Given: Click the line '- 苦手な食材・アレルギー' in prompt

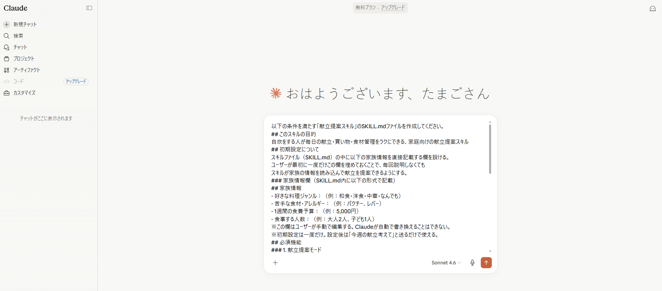Looking at the screenshot, I should [328, 204].
